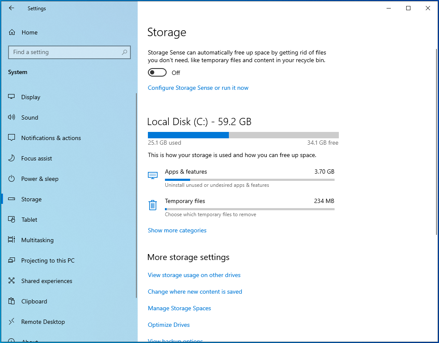Toggle Storage Sense on

(157, 73)
